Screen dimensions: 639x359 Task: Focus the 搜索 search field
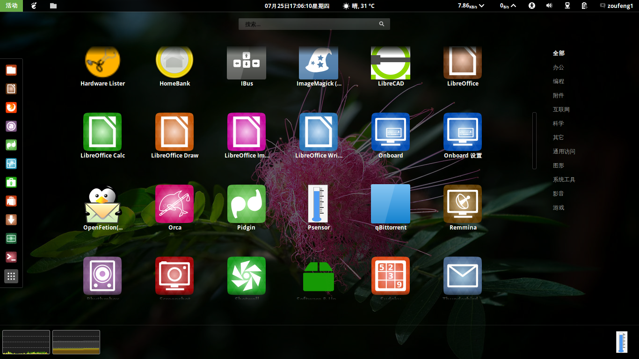pyautogui.click(x=314, y=24)
